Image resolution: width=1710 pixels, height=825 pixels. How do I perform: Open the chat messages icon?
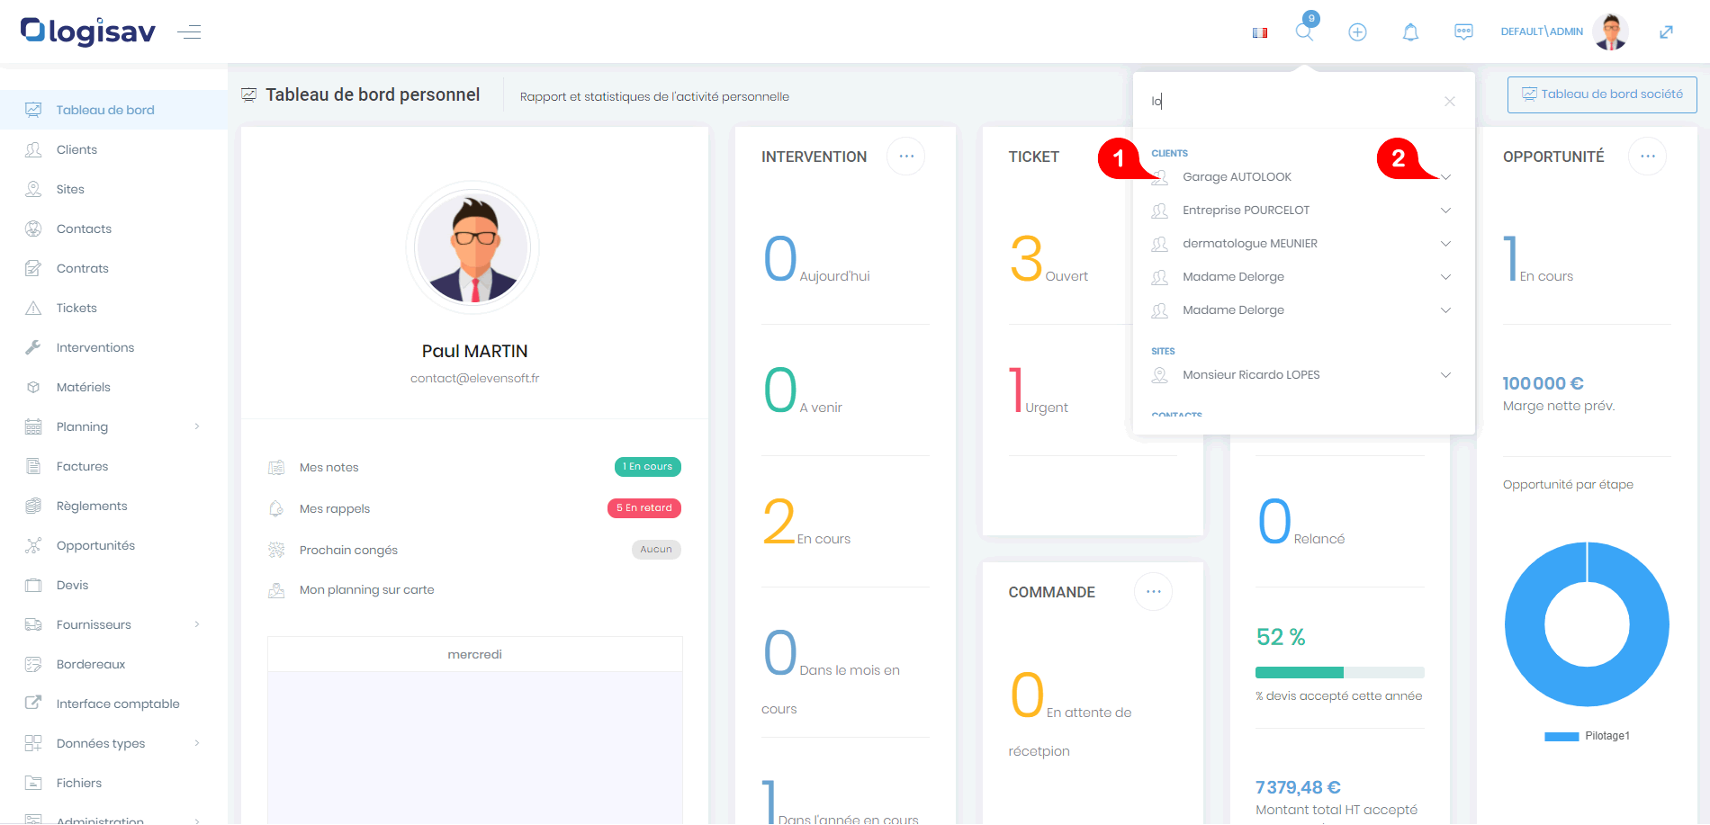[x=1463, y=32]
